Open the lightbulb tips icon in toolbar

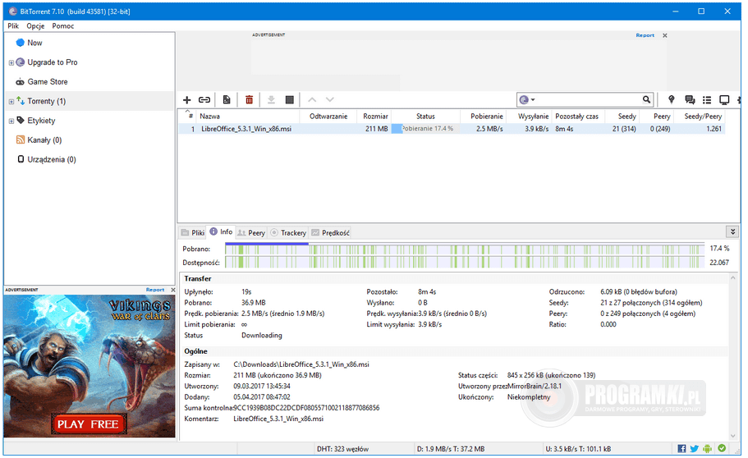pos(671,99)
